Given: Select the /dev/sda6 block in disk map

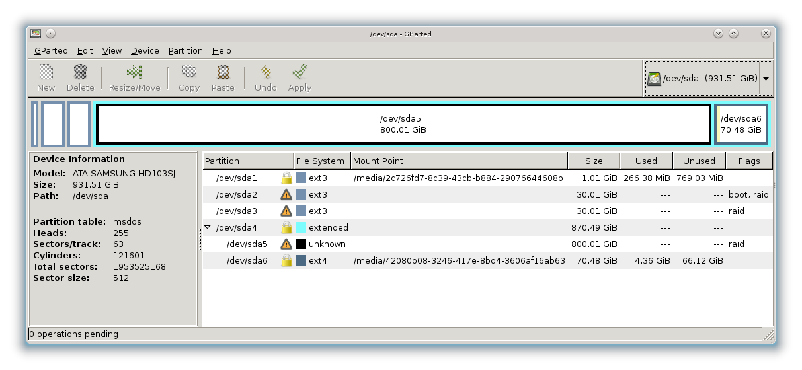Looking at the screenshot, I should pyautogui.click(x=741, y=124).
